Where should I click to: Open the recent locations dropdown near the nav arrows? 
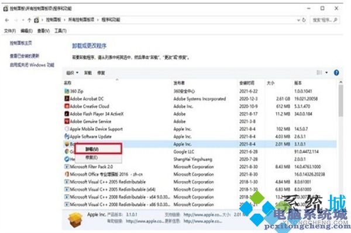tap(23, 20)
